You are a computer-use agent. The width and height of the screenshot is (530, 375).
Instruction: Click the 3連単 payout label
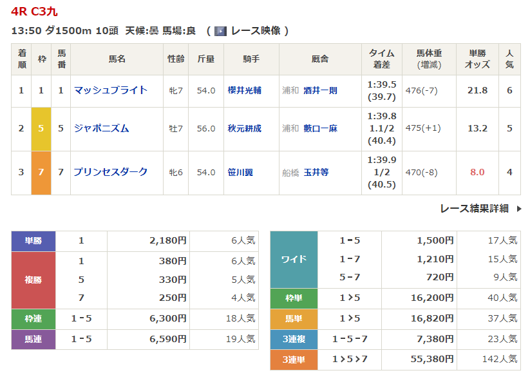(294, 360)
